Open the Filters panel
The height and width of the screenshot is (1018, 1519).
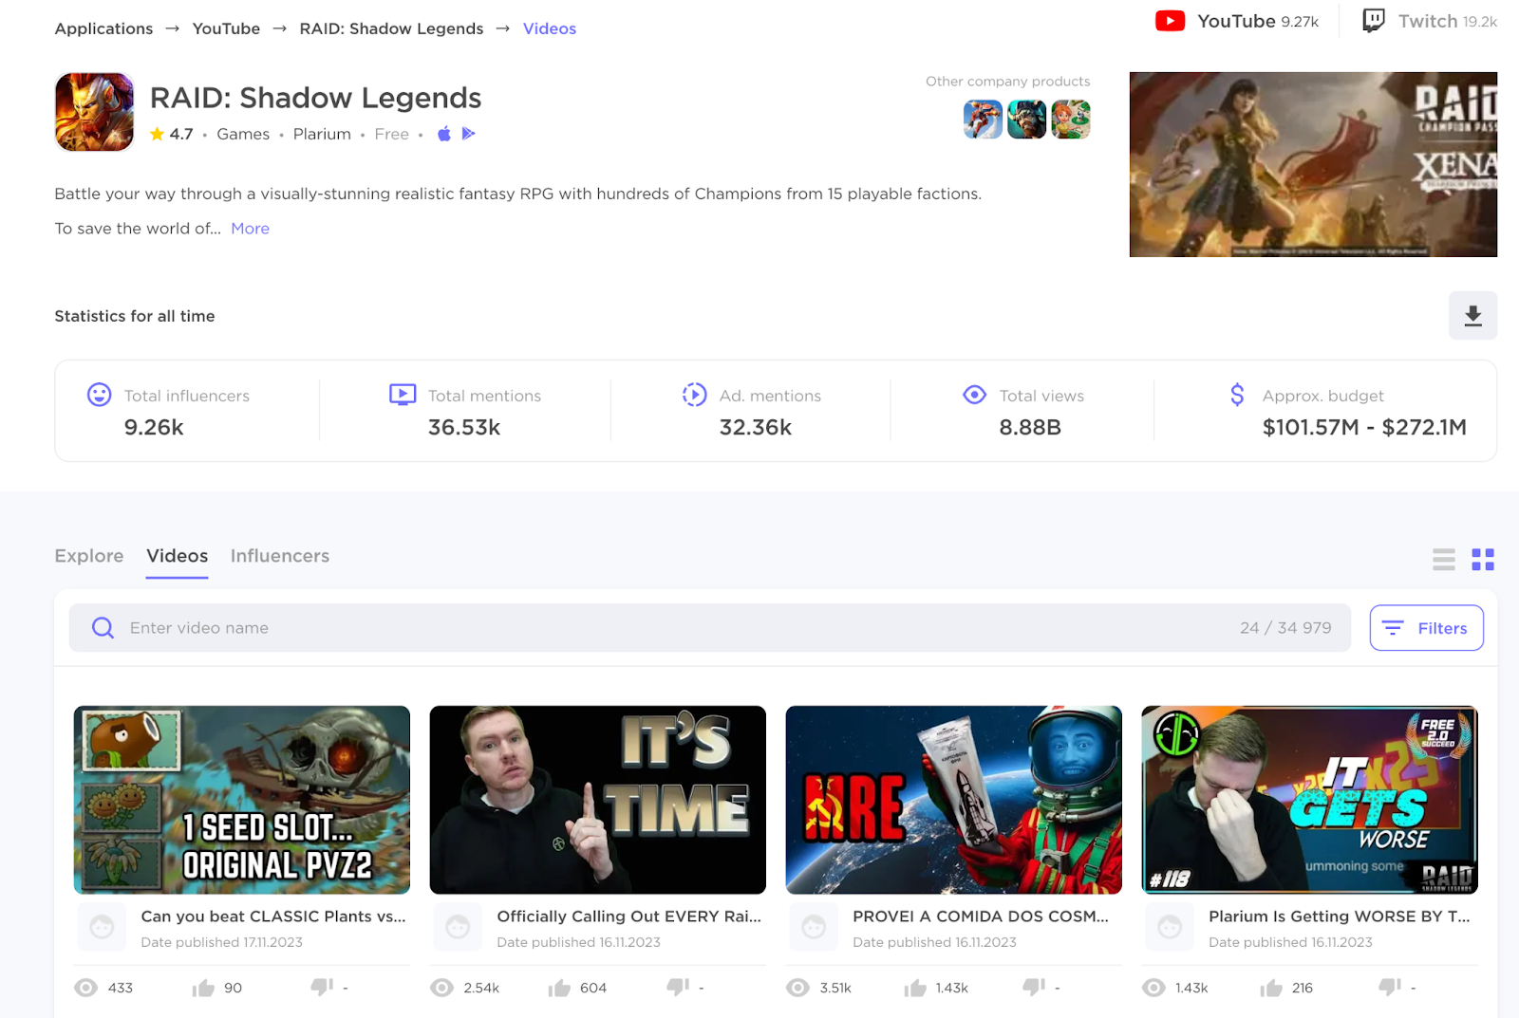(1426, 627)
